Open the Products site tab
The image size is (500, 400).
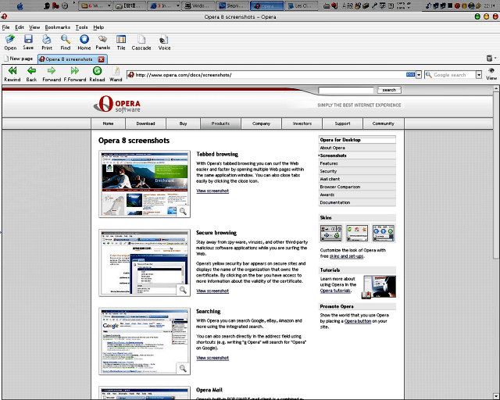[220, 123]
